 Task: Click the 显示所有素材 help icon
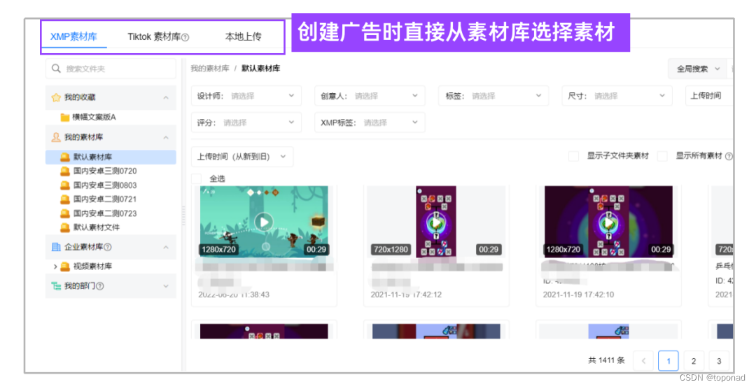click(729, 156)
